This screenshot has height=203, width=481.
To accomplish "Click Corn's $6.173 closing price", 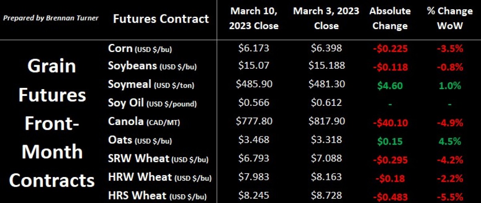I will click(254, 48).
